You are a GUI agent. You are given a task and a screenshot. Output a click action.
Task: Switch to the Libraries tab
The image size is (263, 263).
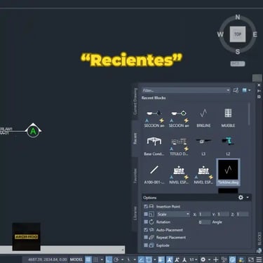coord(135,213)
